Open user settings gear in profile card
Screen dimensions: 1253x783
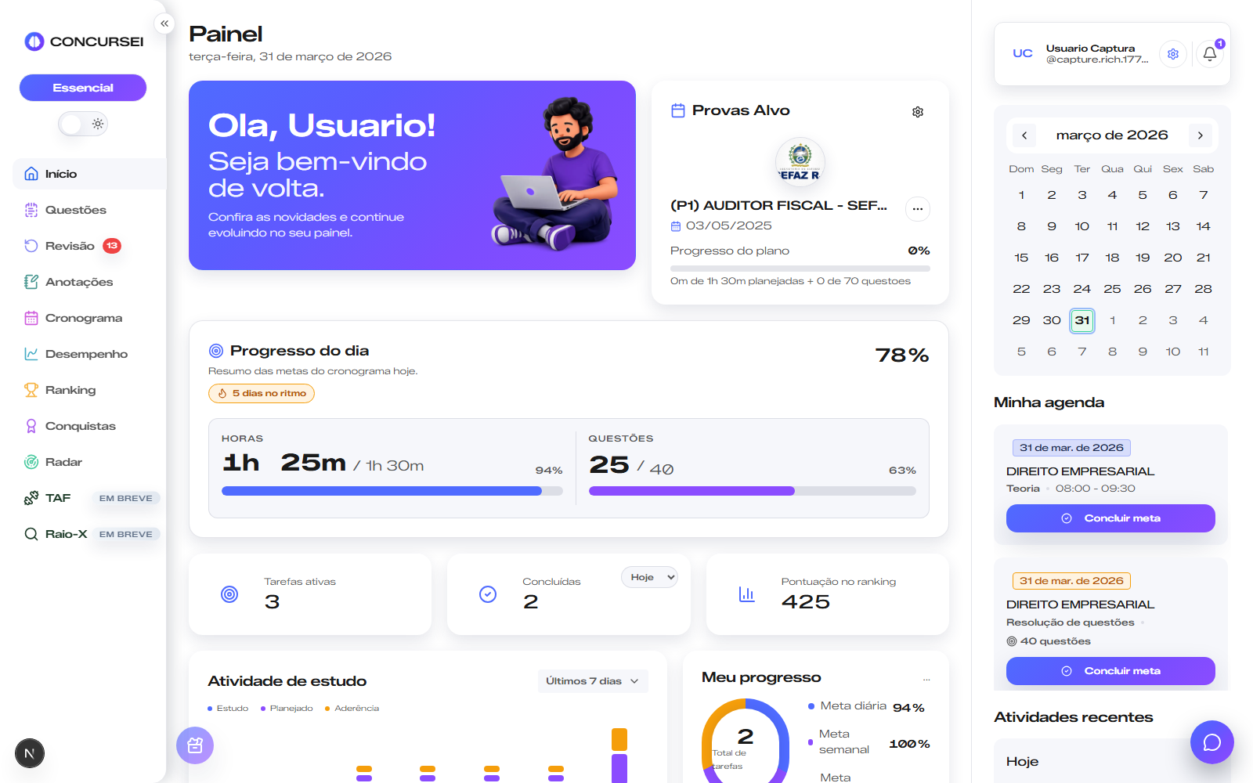click(1172, 54)
